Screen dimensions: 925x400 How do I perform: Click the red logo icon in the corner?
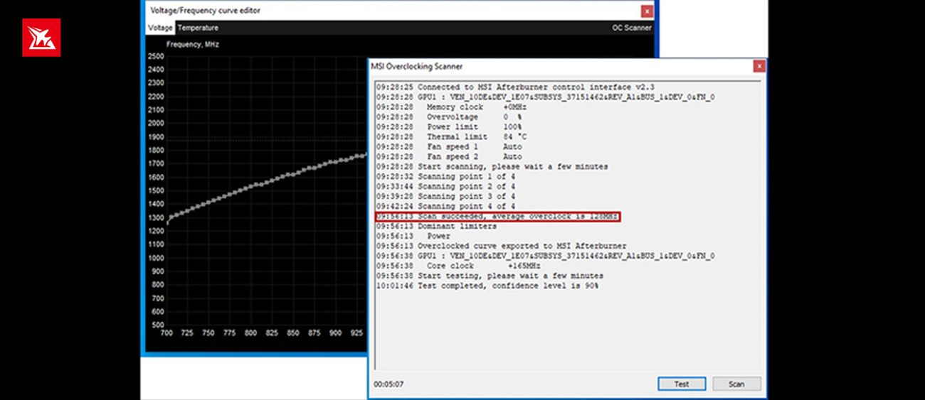[41, 38]
